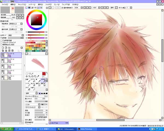The image size is (164, 131).
Task: Open the rotation angle dropdown in toolbar
Action: [x=99, y=8]
